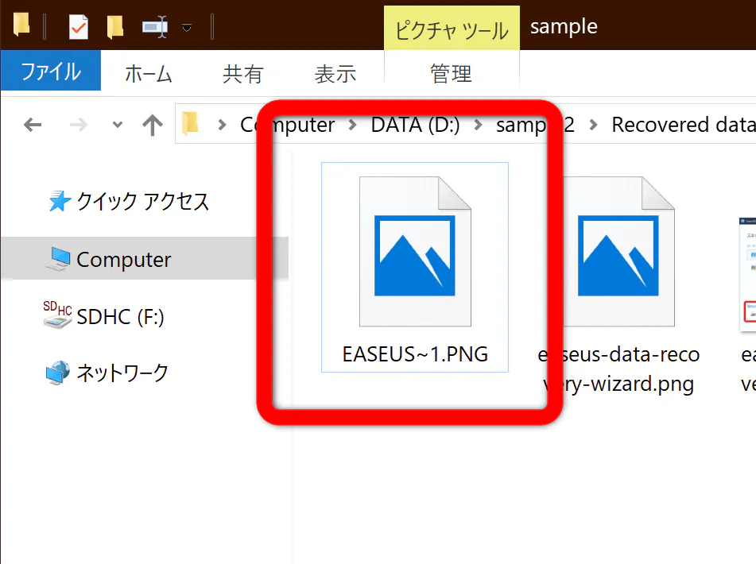Click the sample window title text
The width and height of the screenshot is (756, 564).
coord(564,26)
